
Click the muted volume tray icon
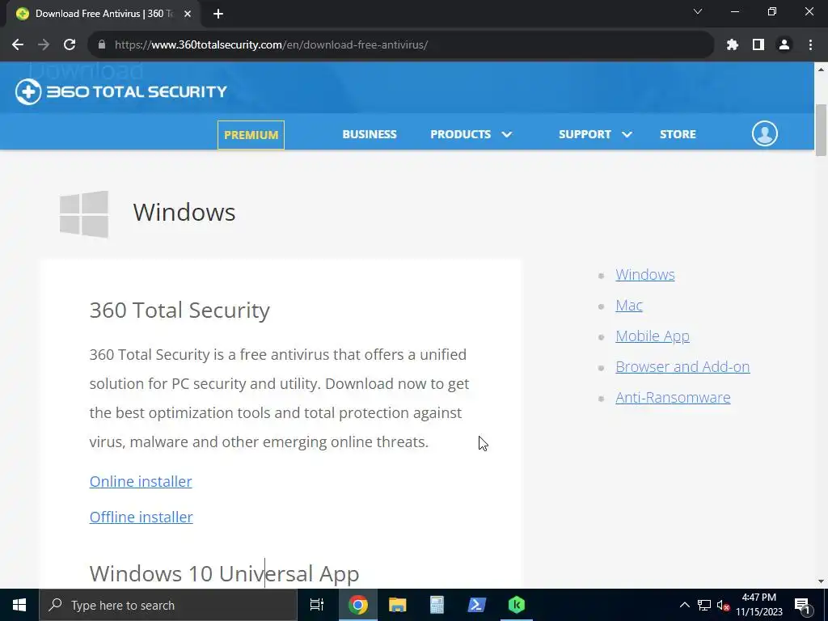(x=723, y=605)
